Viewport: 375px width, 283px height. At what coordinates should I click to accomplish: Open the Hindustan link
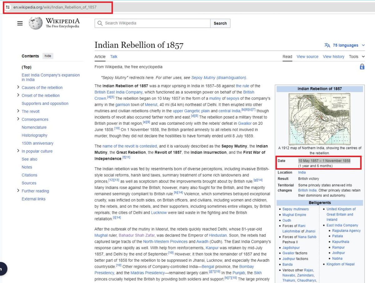(x=217, y=235)
